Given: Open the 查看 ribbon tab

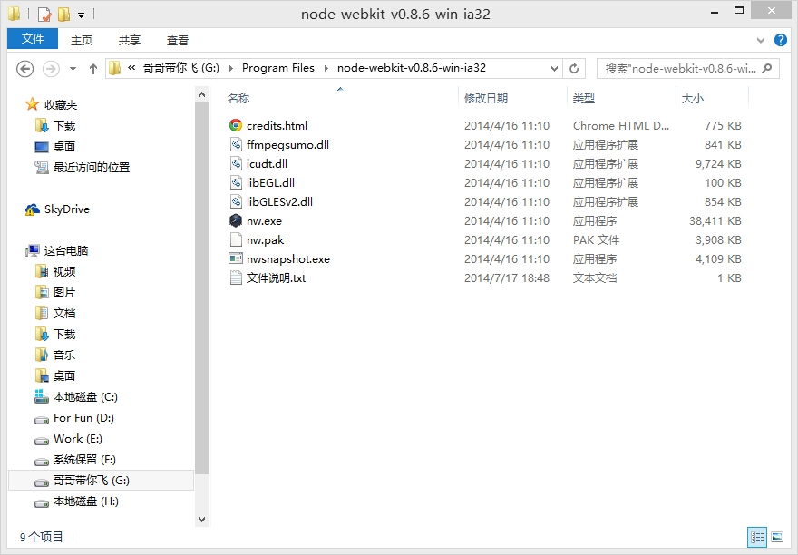Looking at the screenshot, I should click(x=177, y=40).
